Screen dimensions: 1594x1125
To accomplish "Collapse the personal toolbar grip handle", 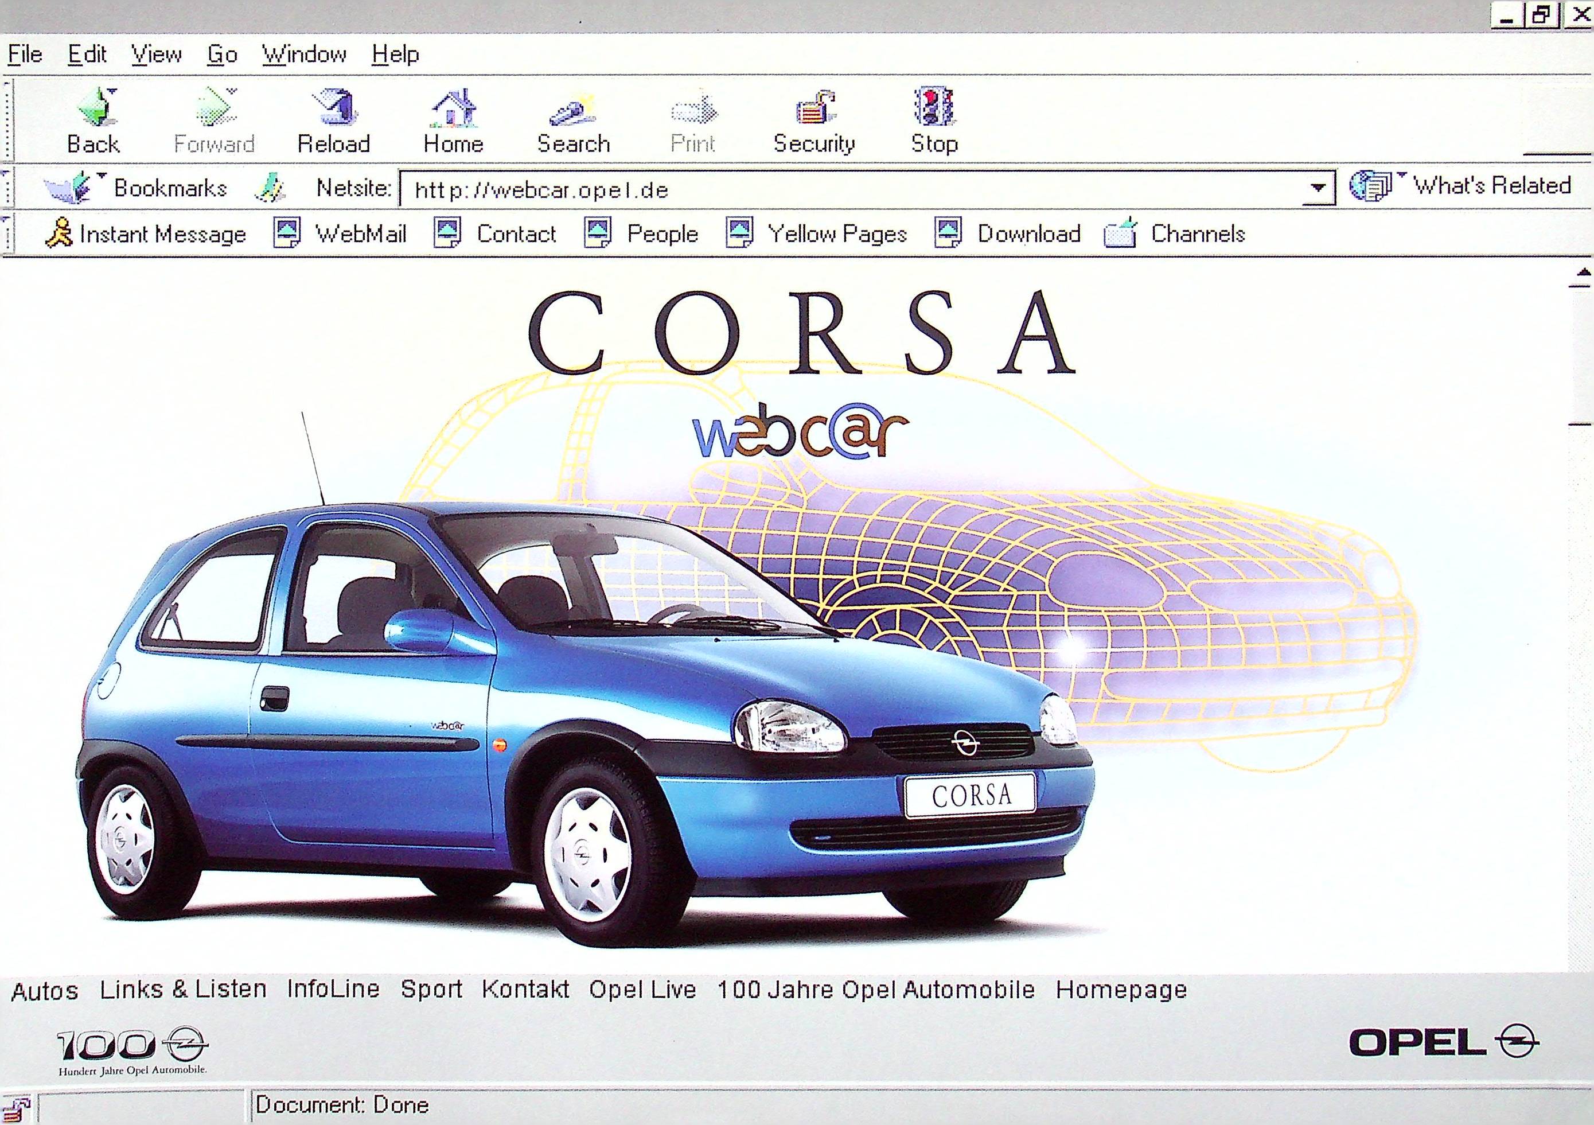I will 6,233.
